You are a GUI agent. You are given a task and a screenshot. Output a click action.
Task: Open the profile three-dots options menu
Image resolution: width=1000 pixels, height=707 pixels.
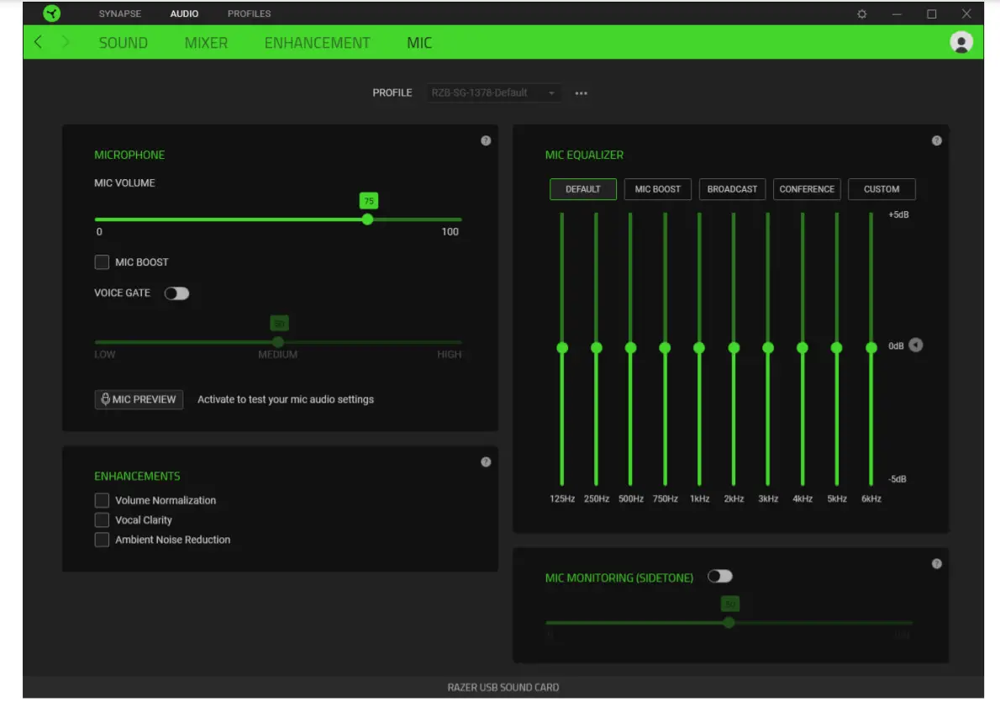click(581, 93)
